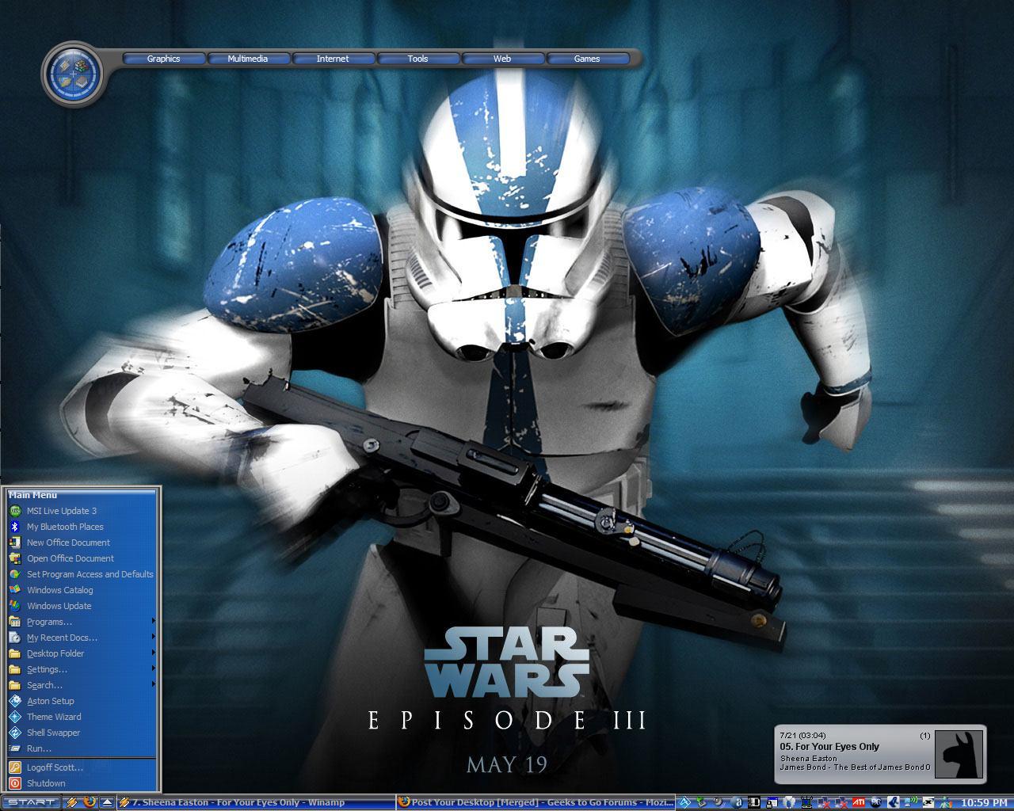Click the Logoff key icon
This screenshot has height=811, width=1014.
tap(15, 767)
